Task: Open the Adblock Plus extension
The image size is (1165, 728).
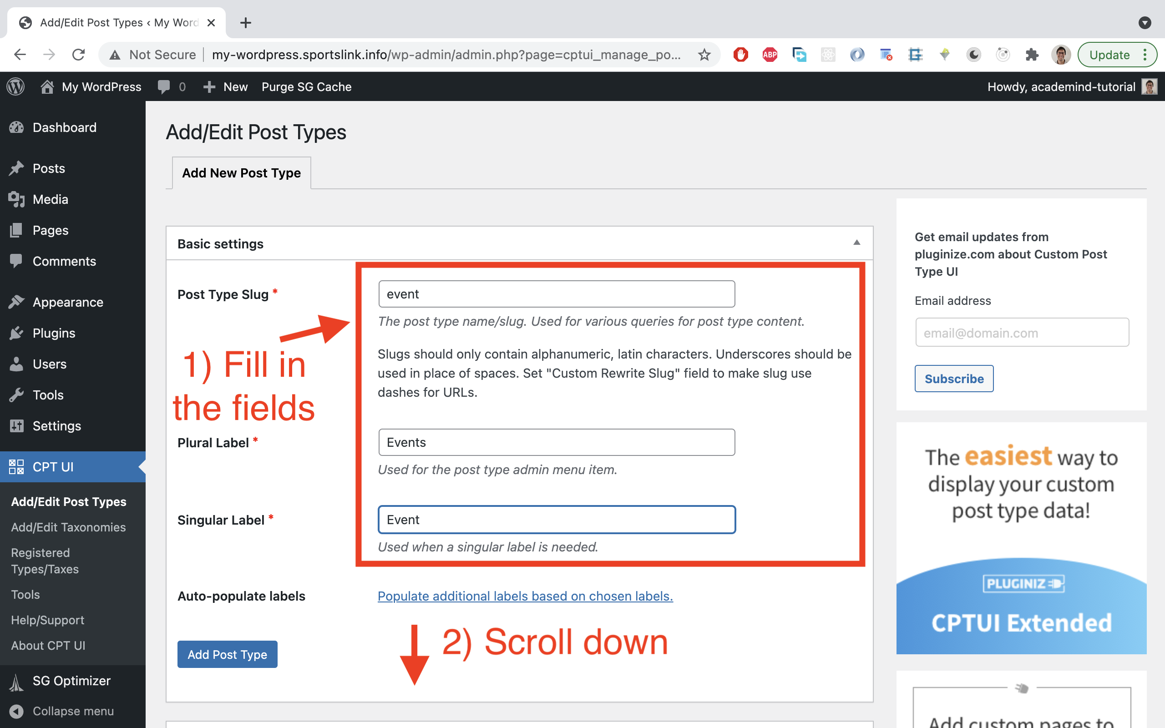Action: (769, 55)
